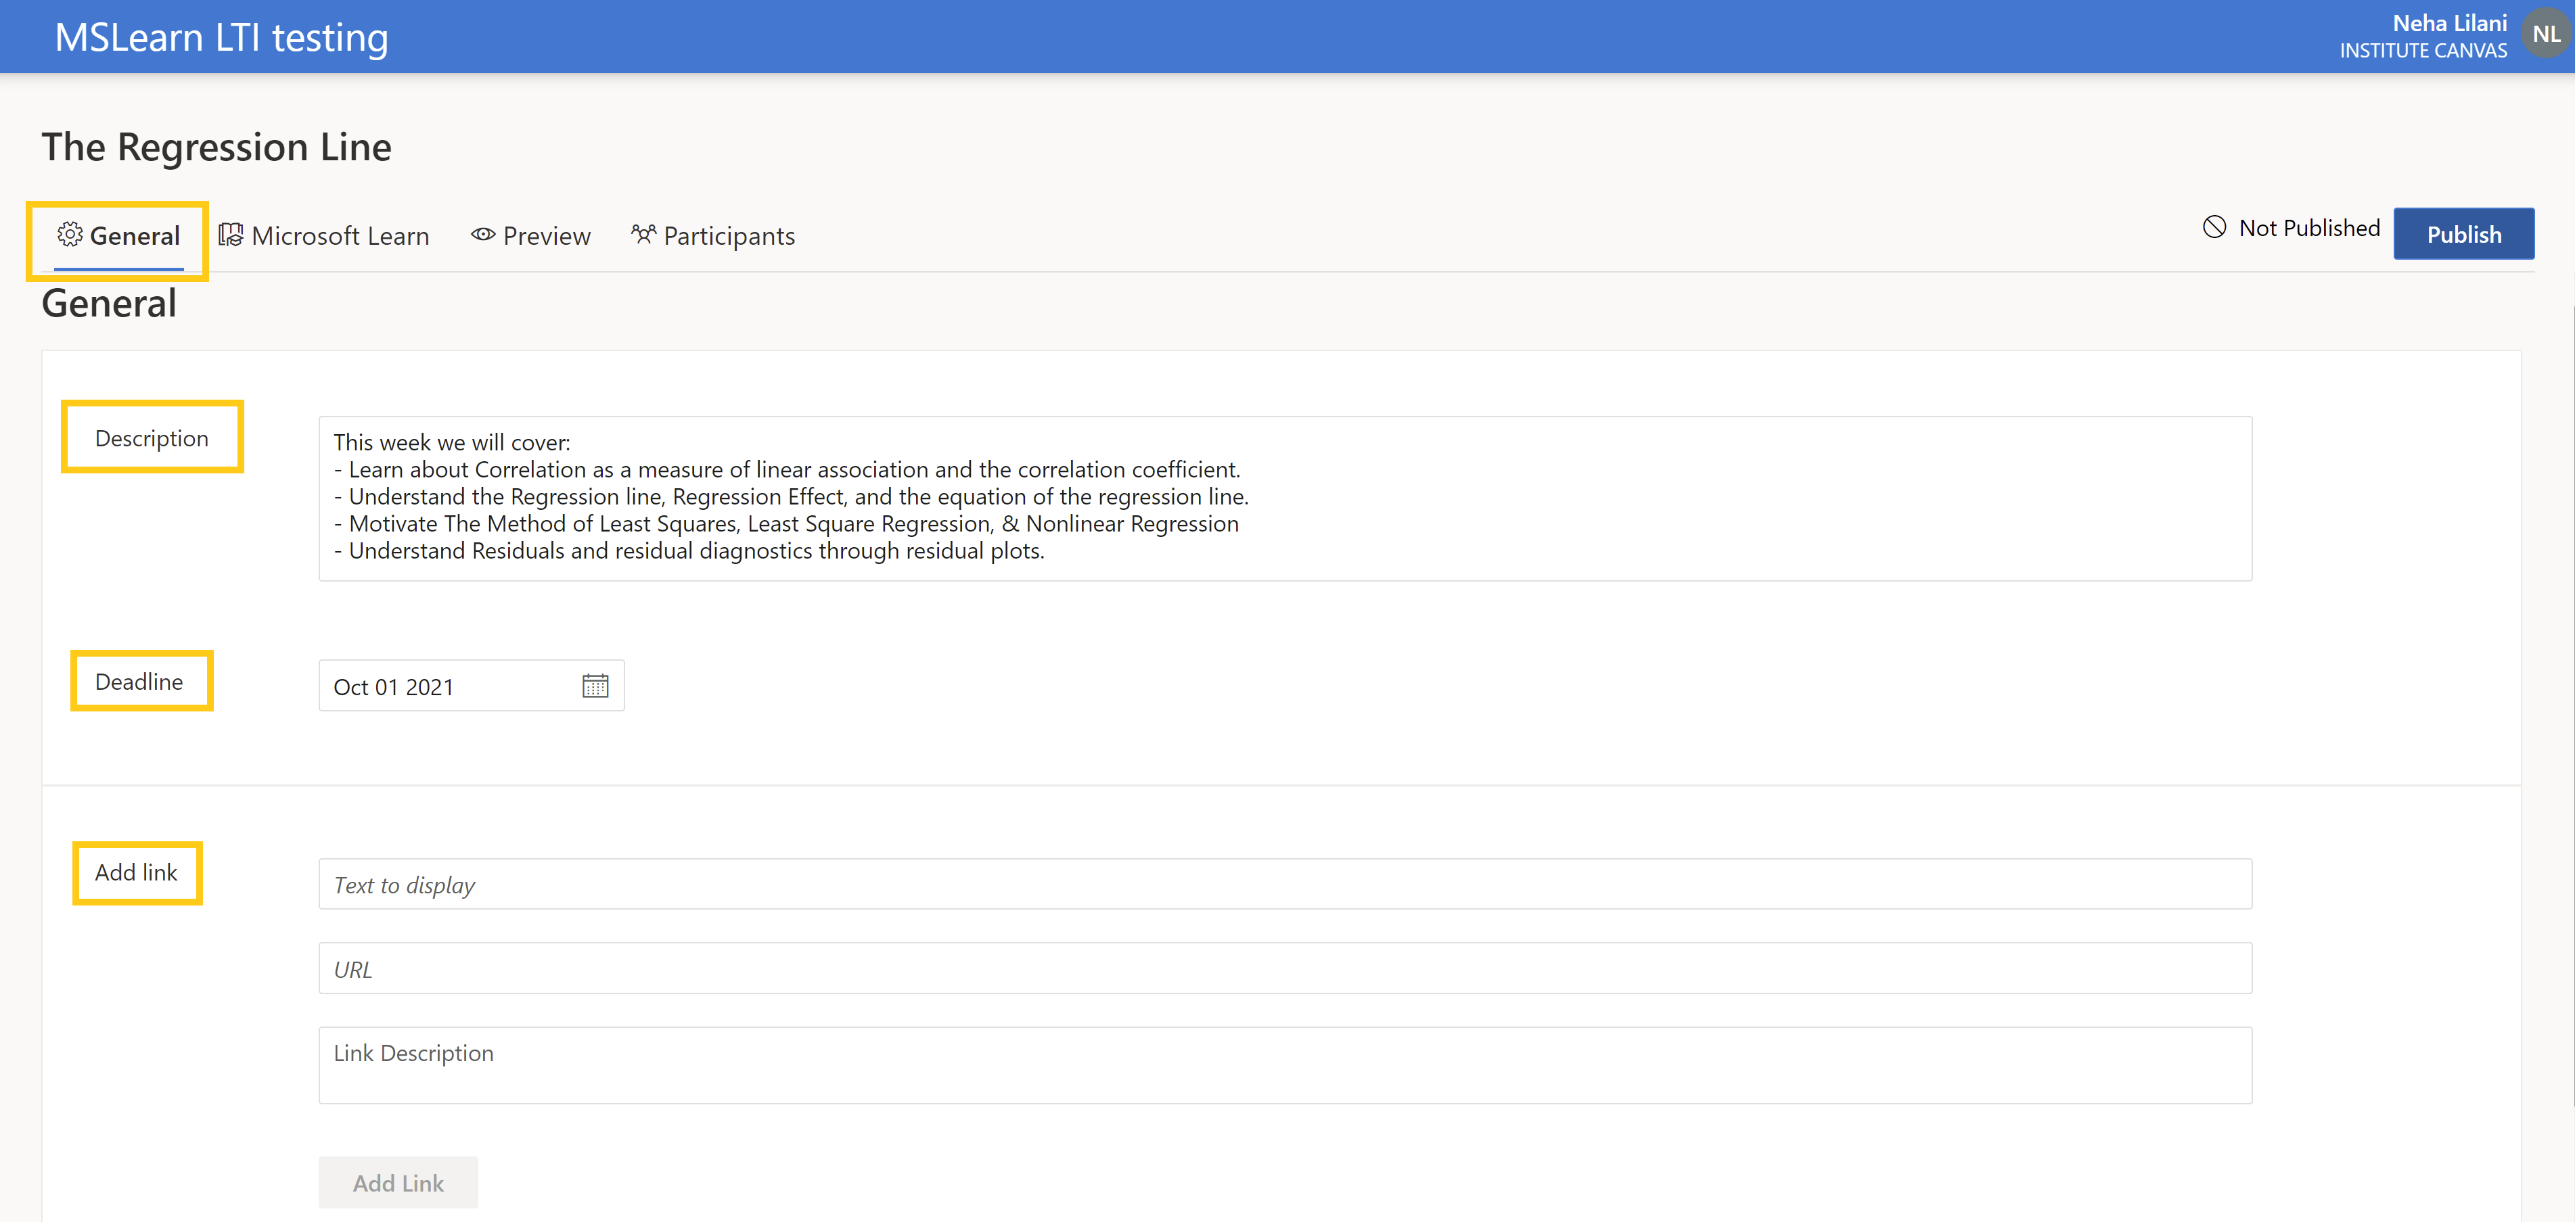Focus the URL input field

click(1285, 968)
